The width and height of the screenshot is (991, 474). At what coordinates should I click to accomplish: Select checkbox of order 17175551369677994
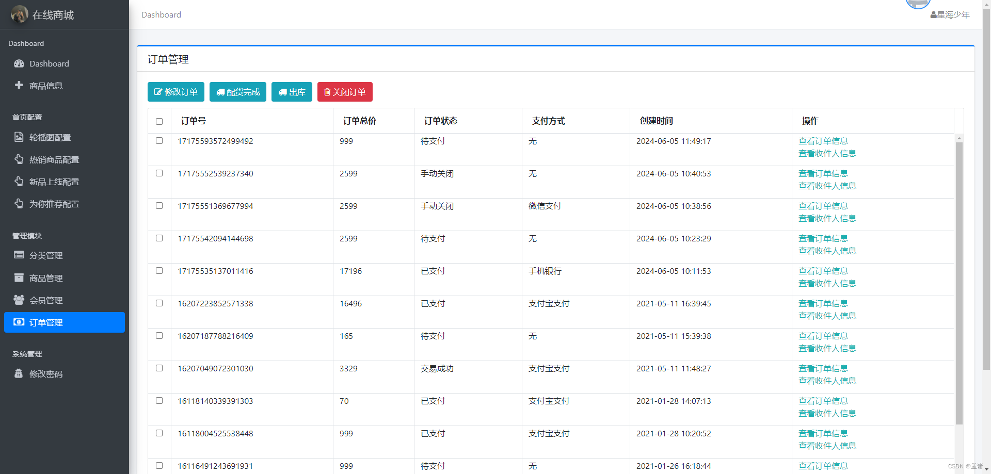(159, 206)
